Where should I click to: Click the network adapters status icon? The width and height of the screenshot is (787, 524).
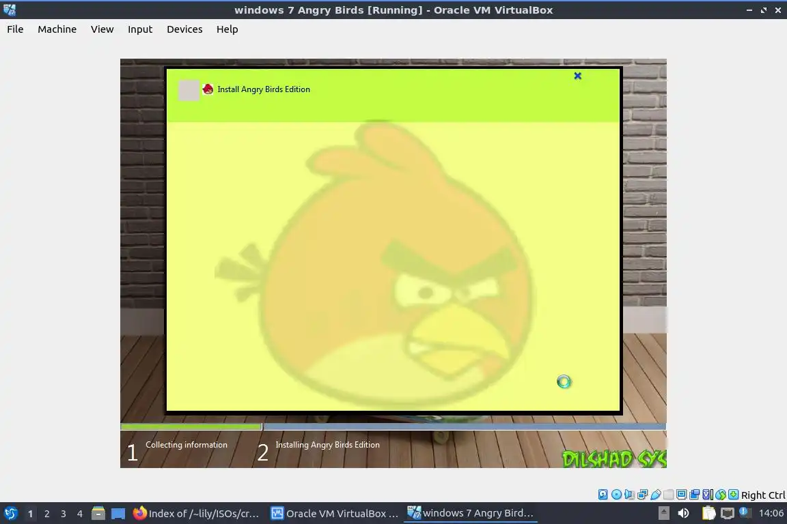coord(642,495)
